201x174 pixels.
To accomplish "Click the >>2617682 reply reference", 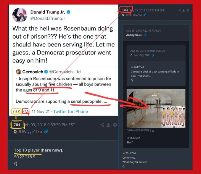I will (133, 138).
